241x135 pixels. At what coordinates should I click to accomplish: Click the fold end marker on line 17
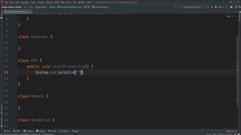click(x=17, y=84)
